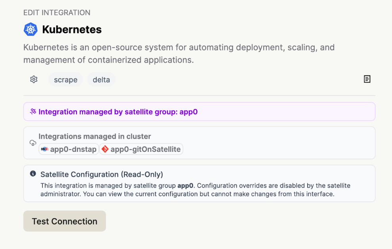Click the Test Connection button
Viewport: 392px width, 249px height.
(65, 221)
